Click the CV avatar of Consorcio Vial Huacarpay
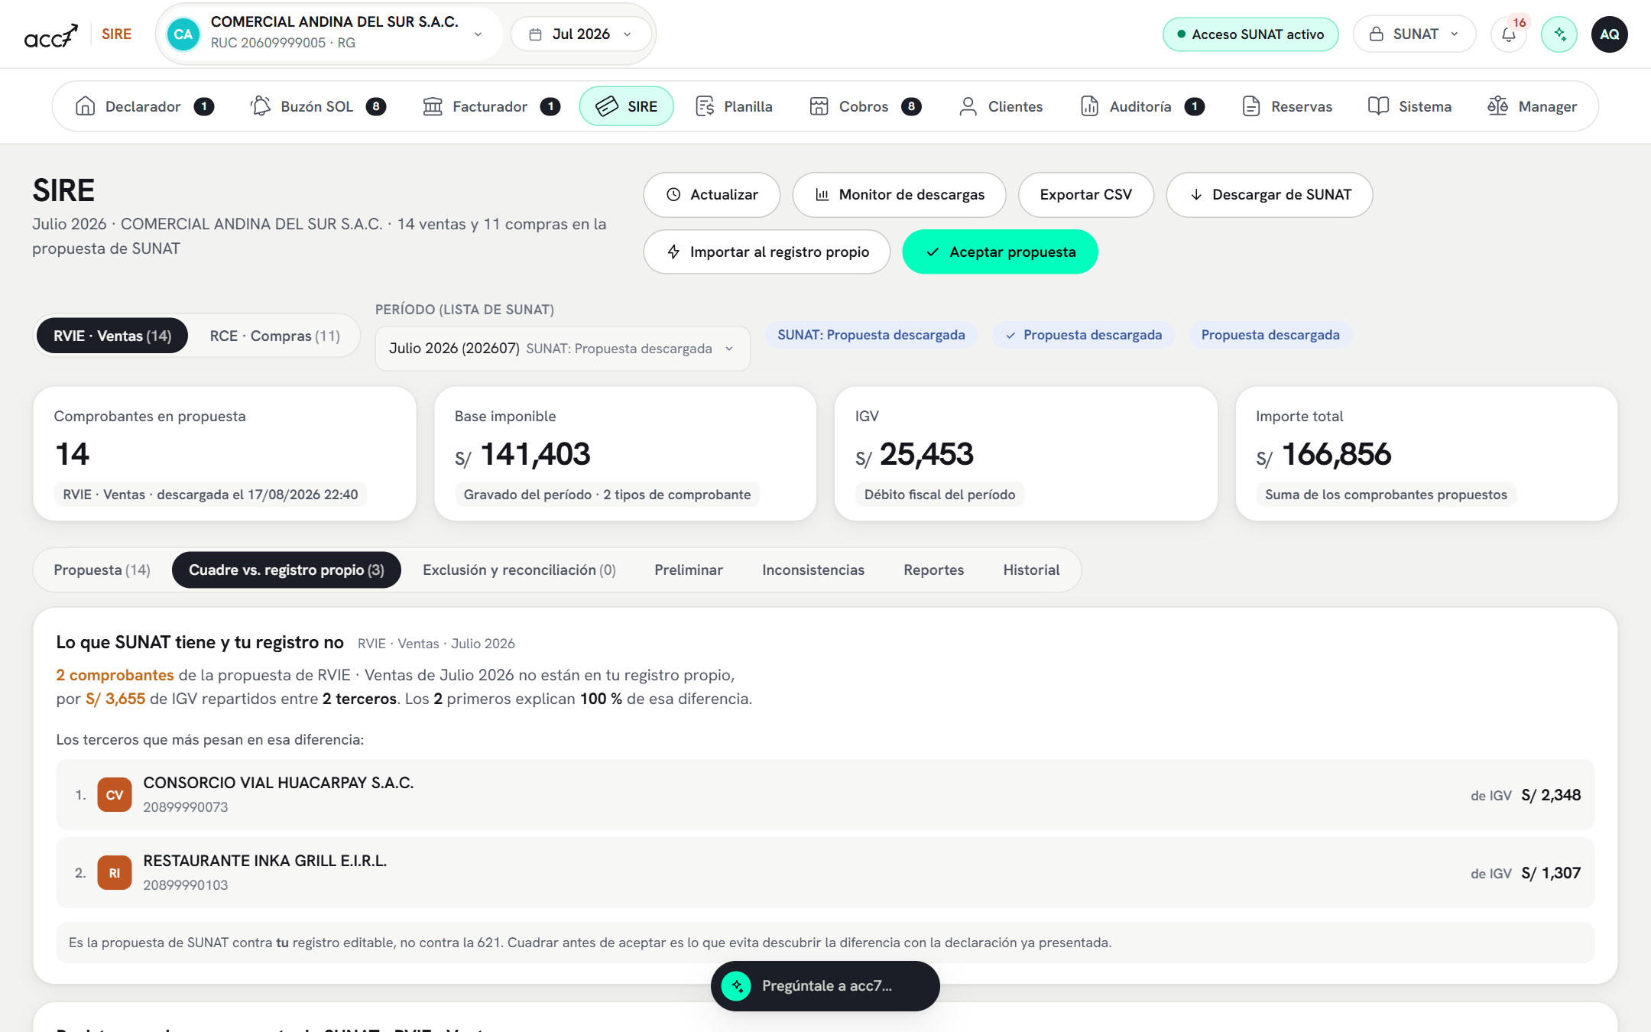This screenshot has height=1032, width=1651. 115,795
